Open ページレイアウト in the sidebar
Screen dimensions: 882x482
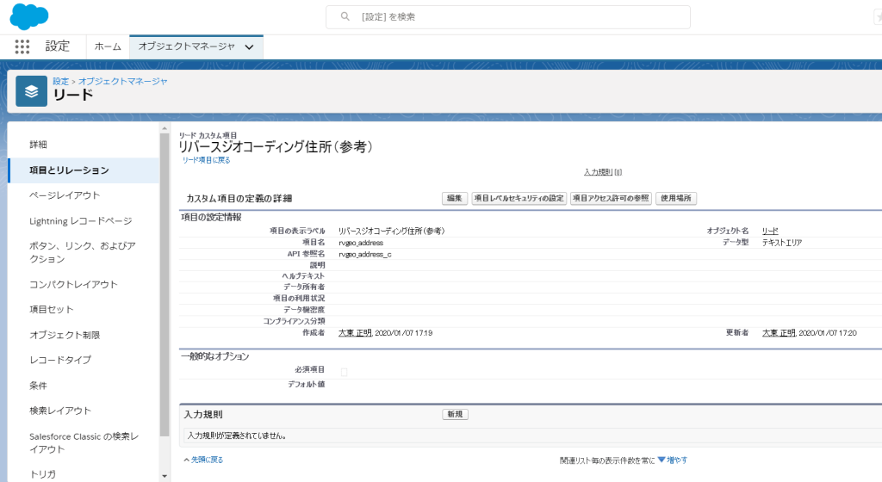tap(65, 195)
